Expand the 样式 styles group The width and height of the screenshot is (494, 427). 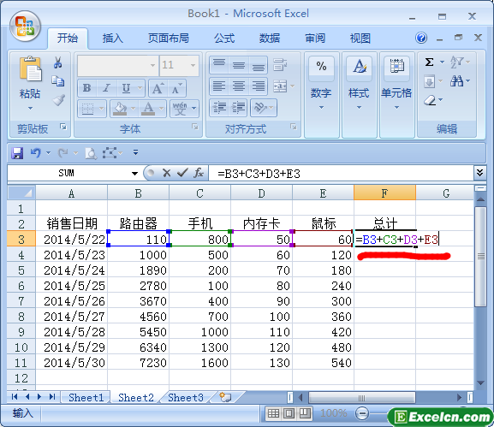coord(360,108)
